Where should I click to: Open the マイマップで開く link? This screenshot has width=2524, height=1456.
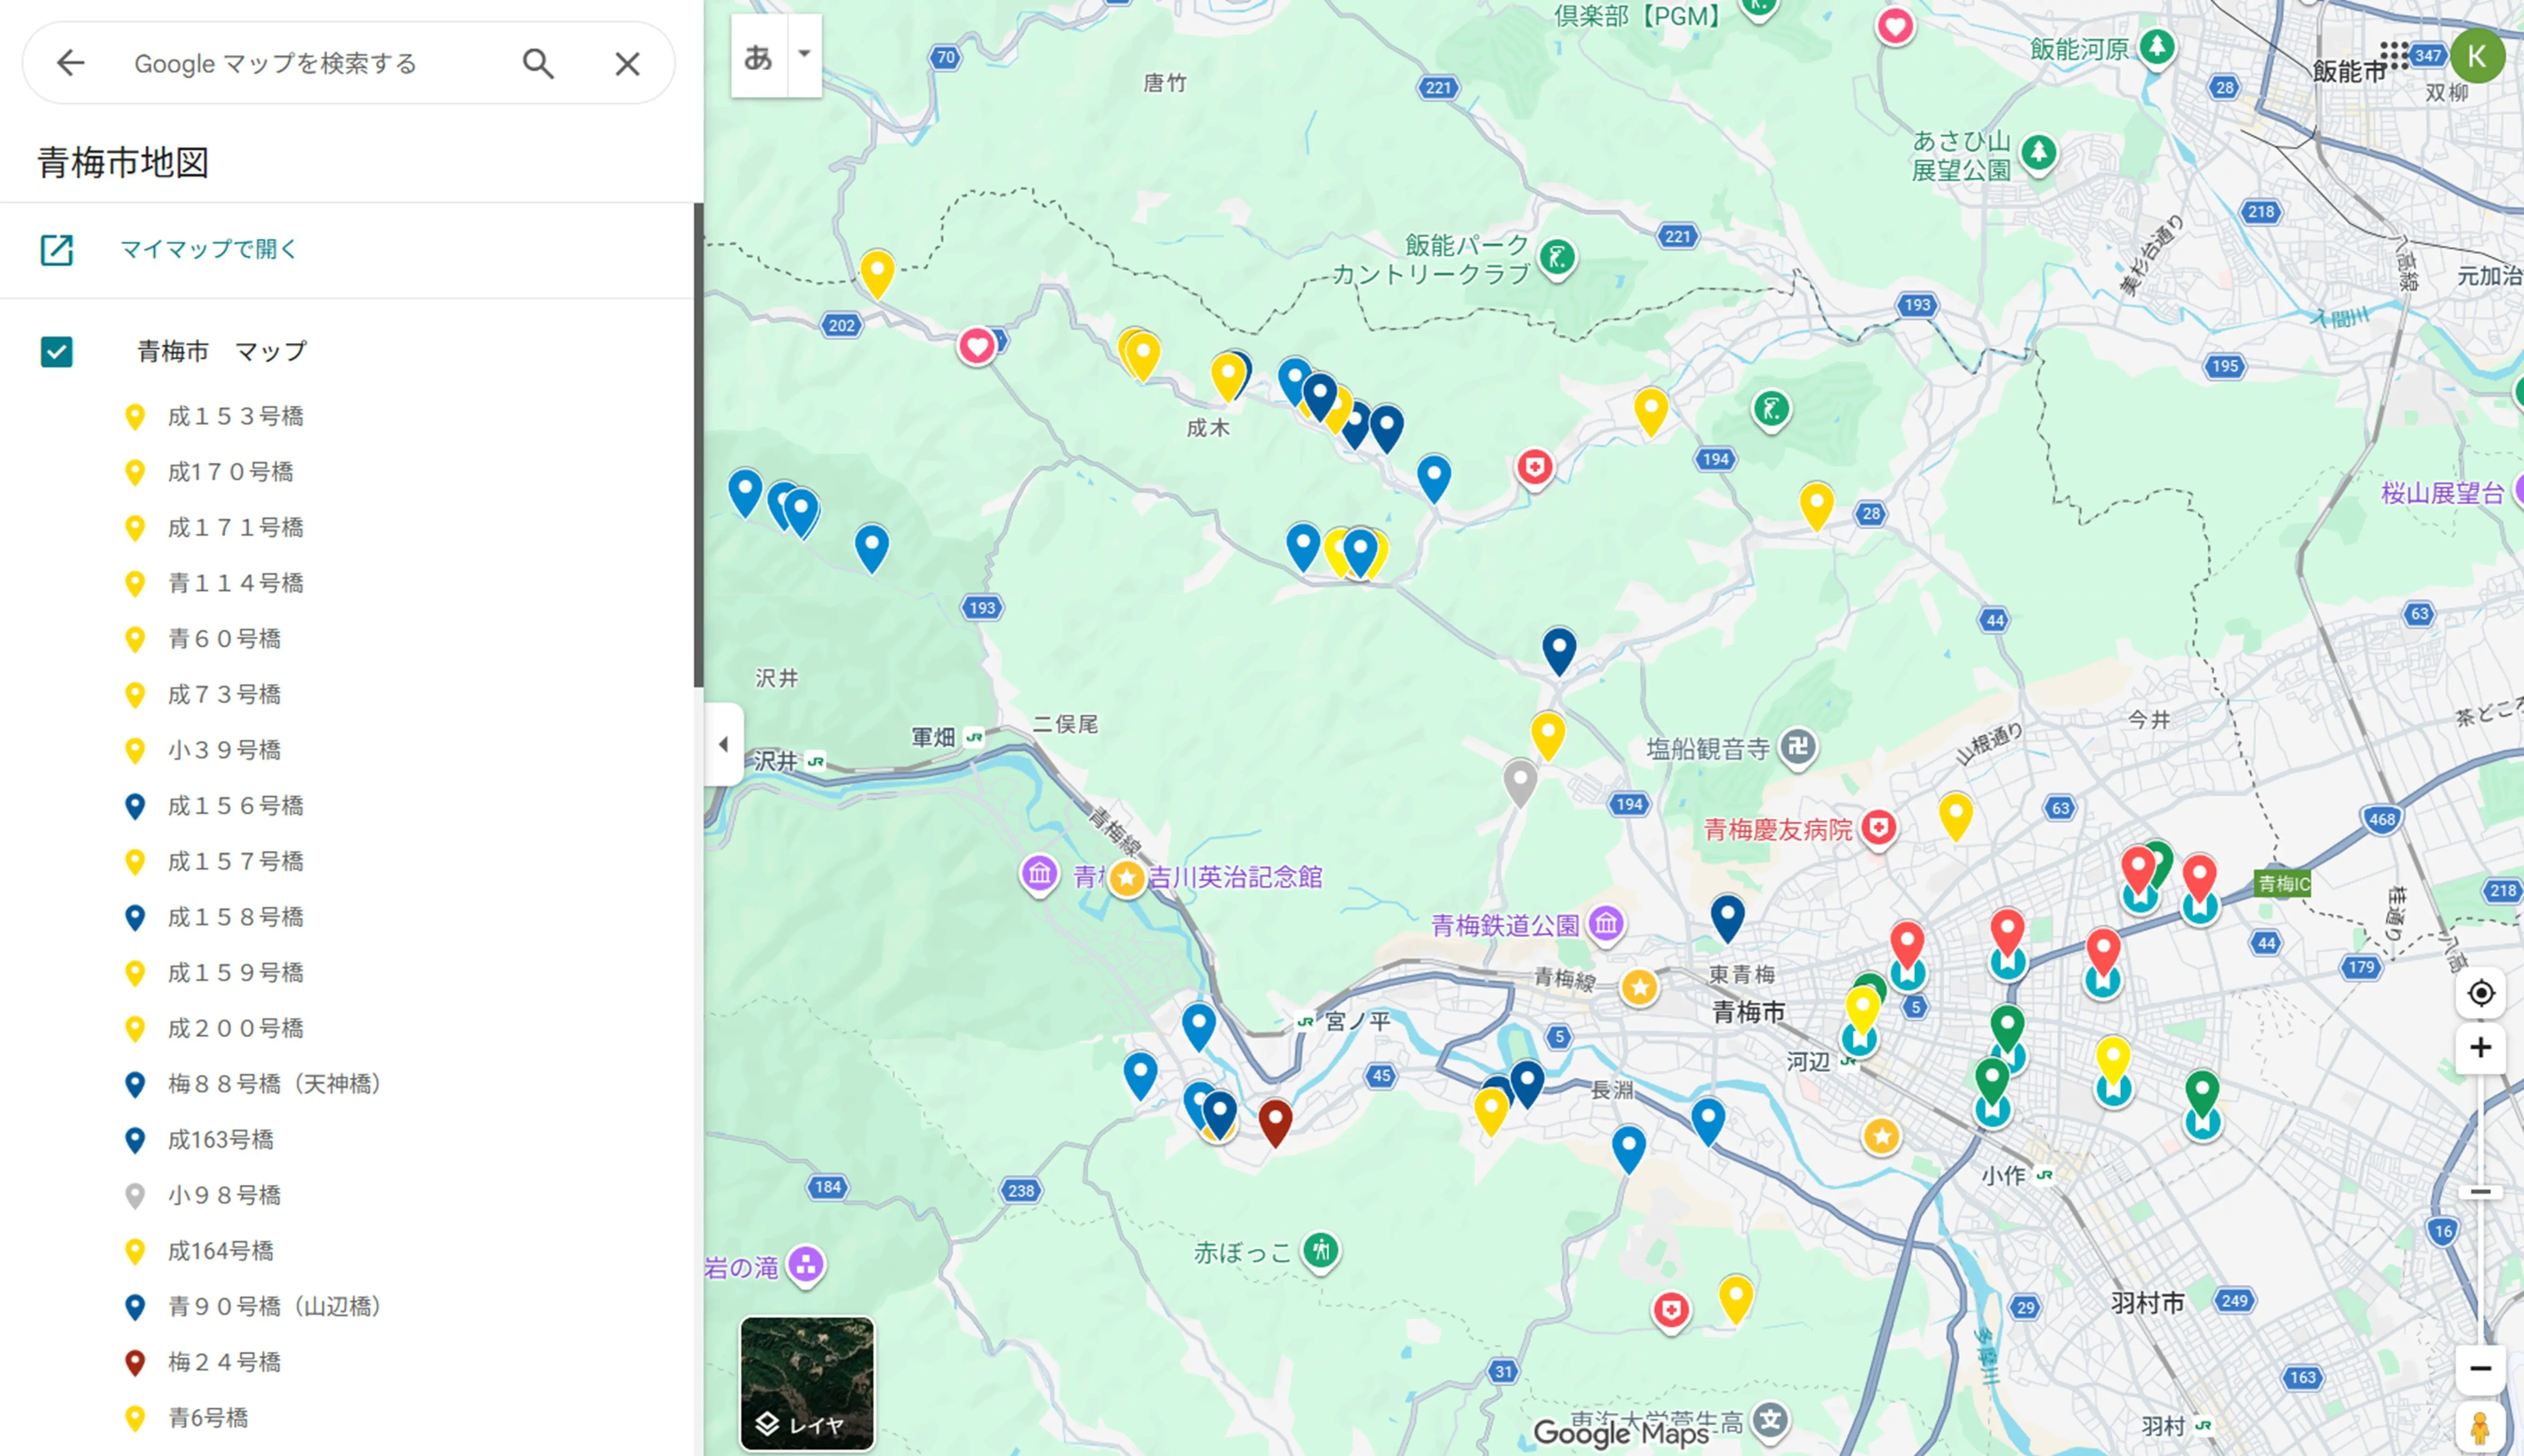pos(209,249)
